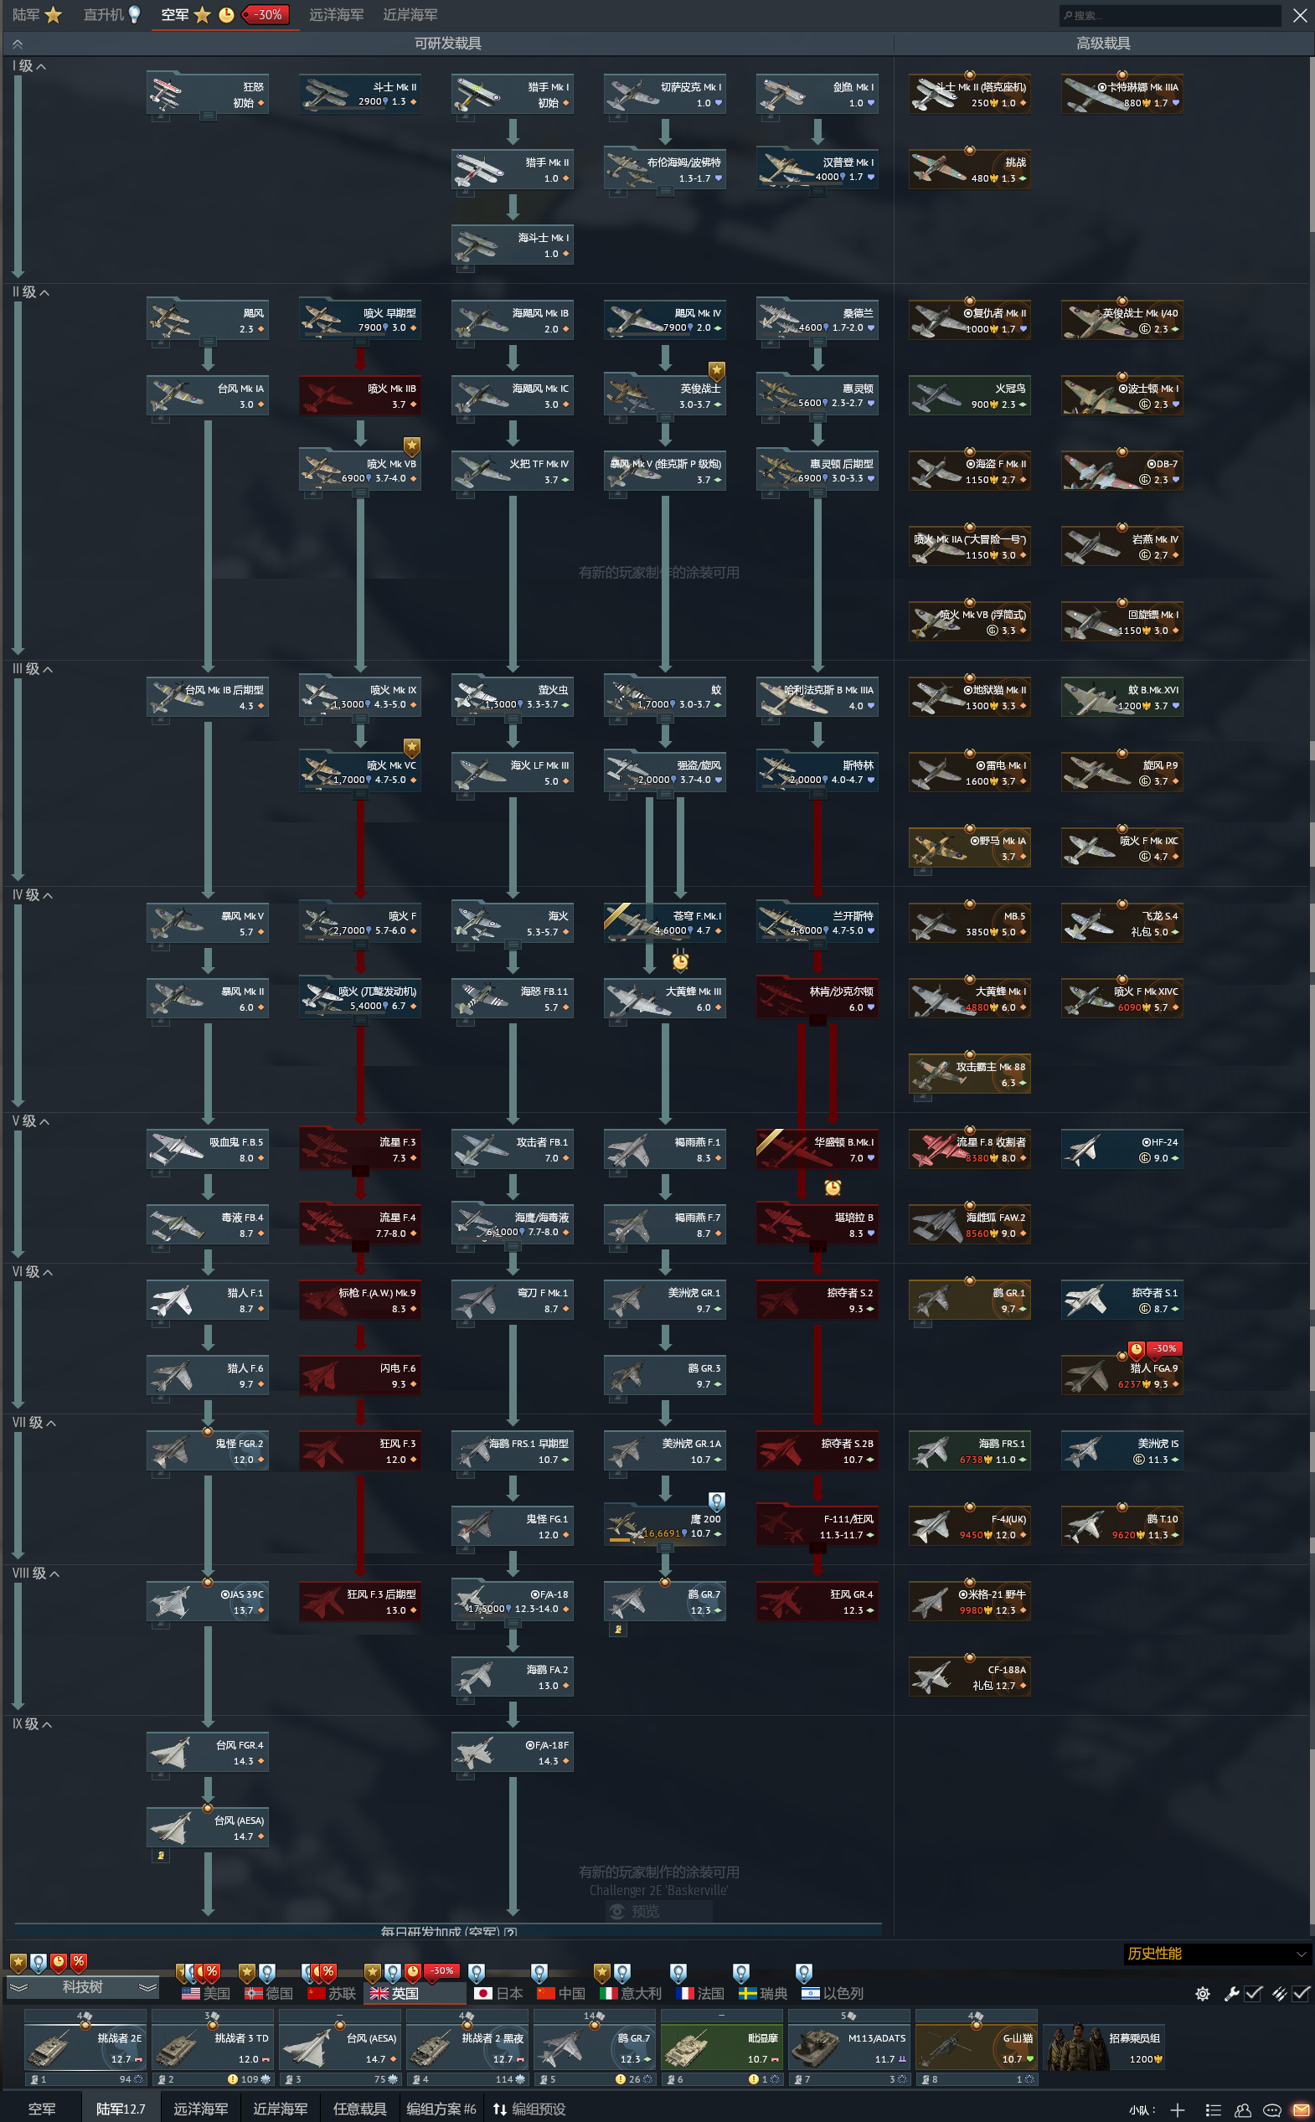Click star badge on 喷火 Mk VB card
Viewport: 1315px width, 2122px height.
click(x=411, y=446)
